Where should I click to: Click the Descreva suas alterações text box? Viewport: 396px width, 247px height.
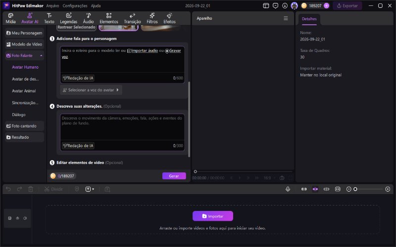(122, 127)
